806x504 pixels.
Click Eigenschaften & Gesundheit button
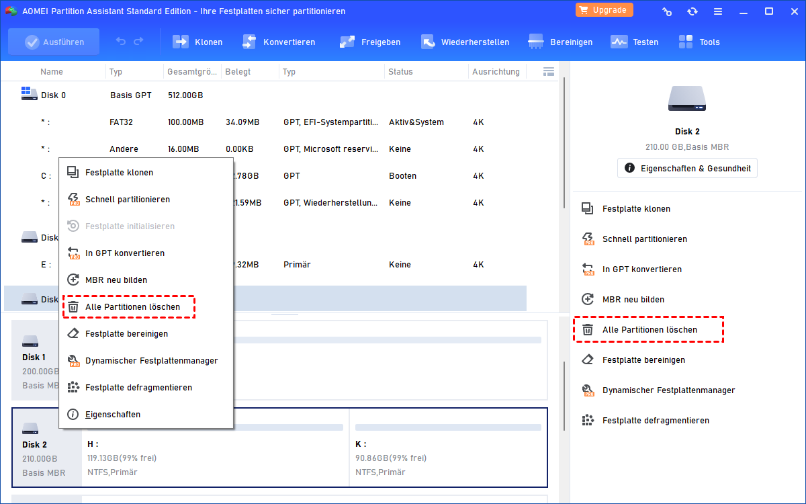pos(687,168)
